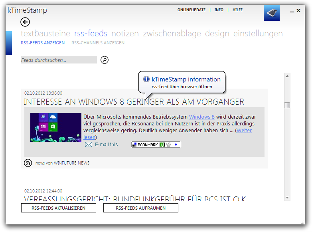Click the Windows 8 article thumbnail
312x232 pixels.
56,127
